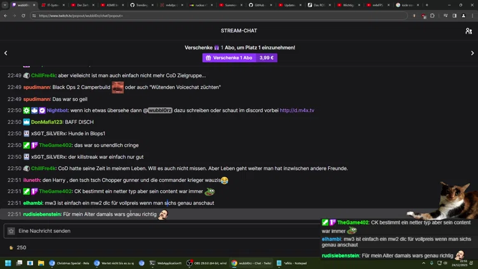
Task: Open the channel points icon showing 250
Action: 11,248
